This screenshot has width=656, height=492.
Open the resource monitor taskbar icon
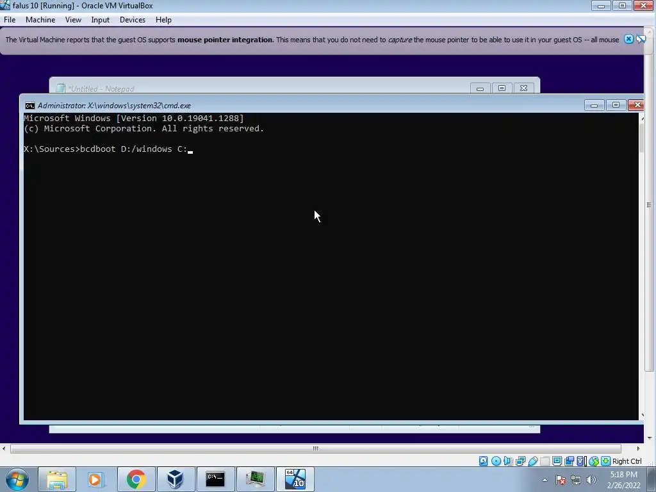click(x=255, y=479)
